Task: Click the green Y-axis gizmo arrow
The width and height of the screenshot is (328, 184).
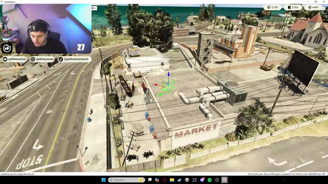Action: (160, 95)
